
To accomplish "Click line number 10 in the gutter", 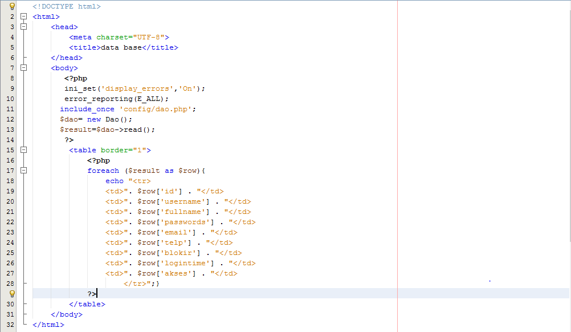I will click(x=10, y=99).
